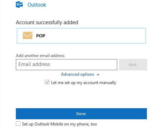The width and height of the screenshot is (160, 131).
Task: Collapse the Advanced options link
Action: [x=78, y=74]
